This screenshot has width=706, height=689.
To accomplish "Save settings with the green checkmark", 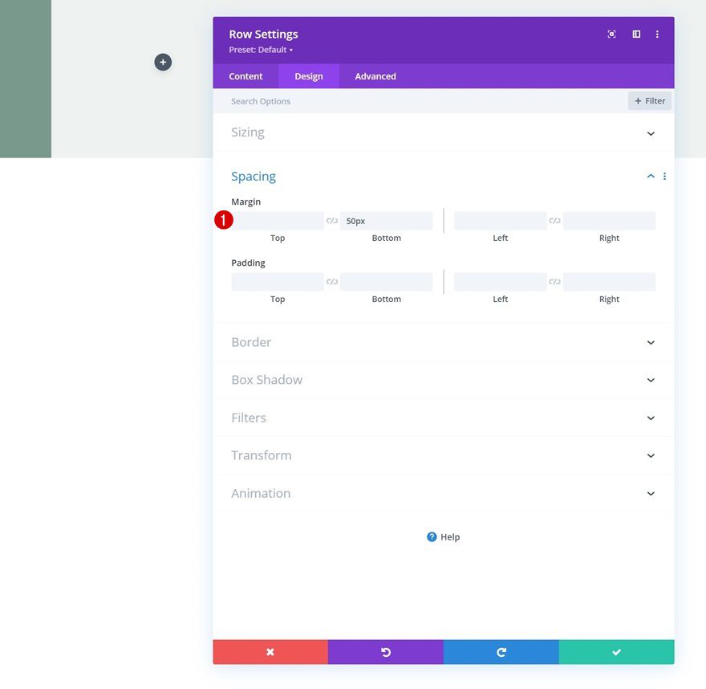I will (616, 652).
